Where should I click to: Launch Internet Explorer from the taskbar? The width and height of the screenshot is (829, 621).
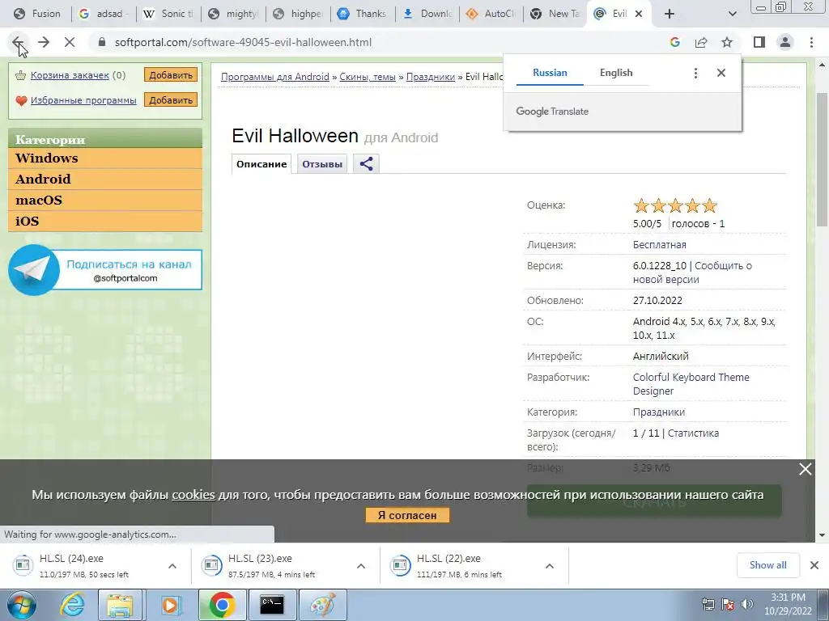pos(72,605)
